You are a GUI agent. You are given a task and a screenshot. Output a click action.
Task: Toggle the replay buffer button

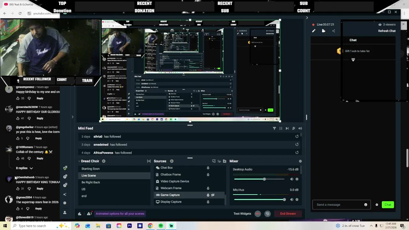point(268,214)
